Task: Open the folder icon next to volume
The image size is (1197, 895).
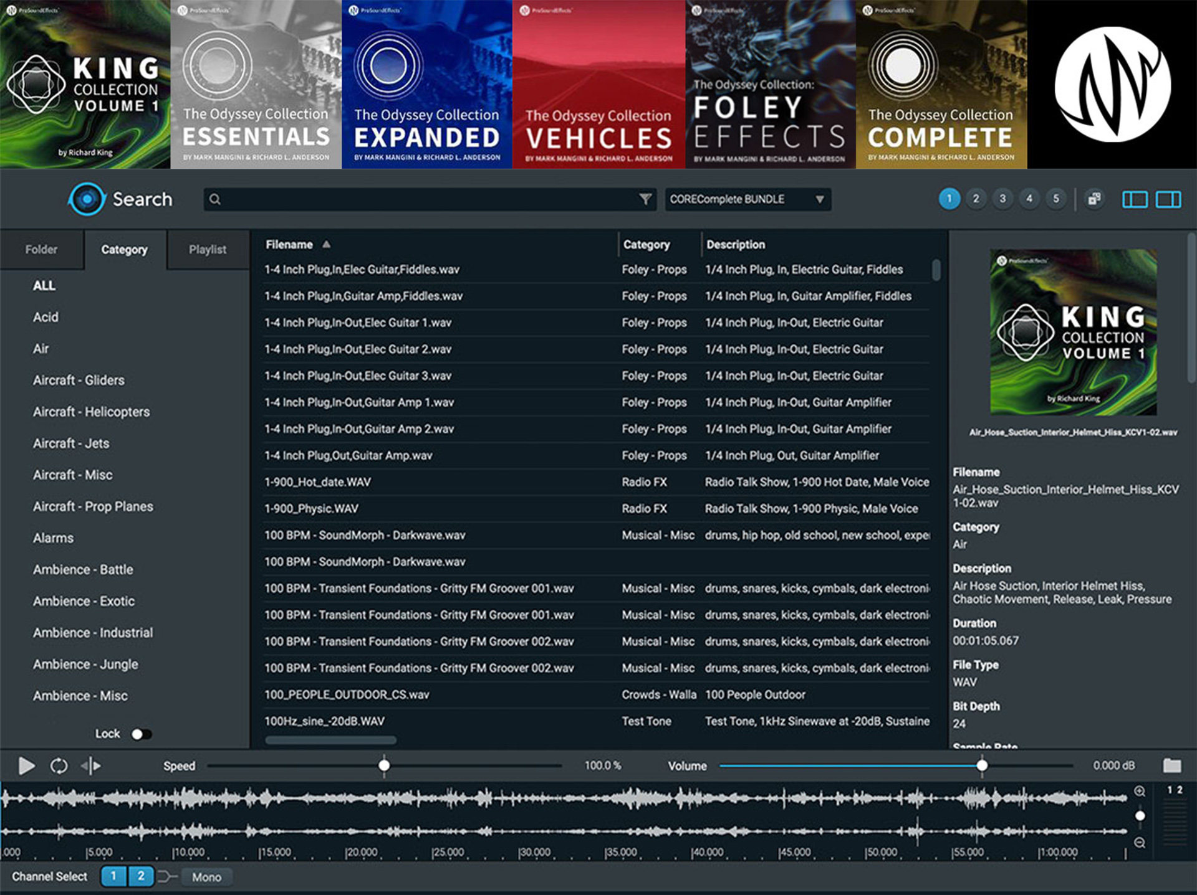Action: (x=1172, y=765)
